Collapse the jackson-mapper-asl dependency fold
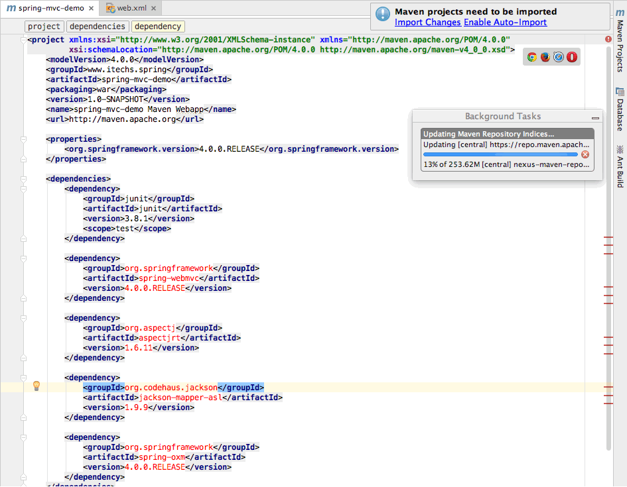This screenshot has height=487, width=627. [24, 378]
